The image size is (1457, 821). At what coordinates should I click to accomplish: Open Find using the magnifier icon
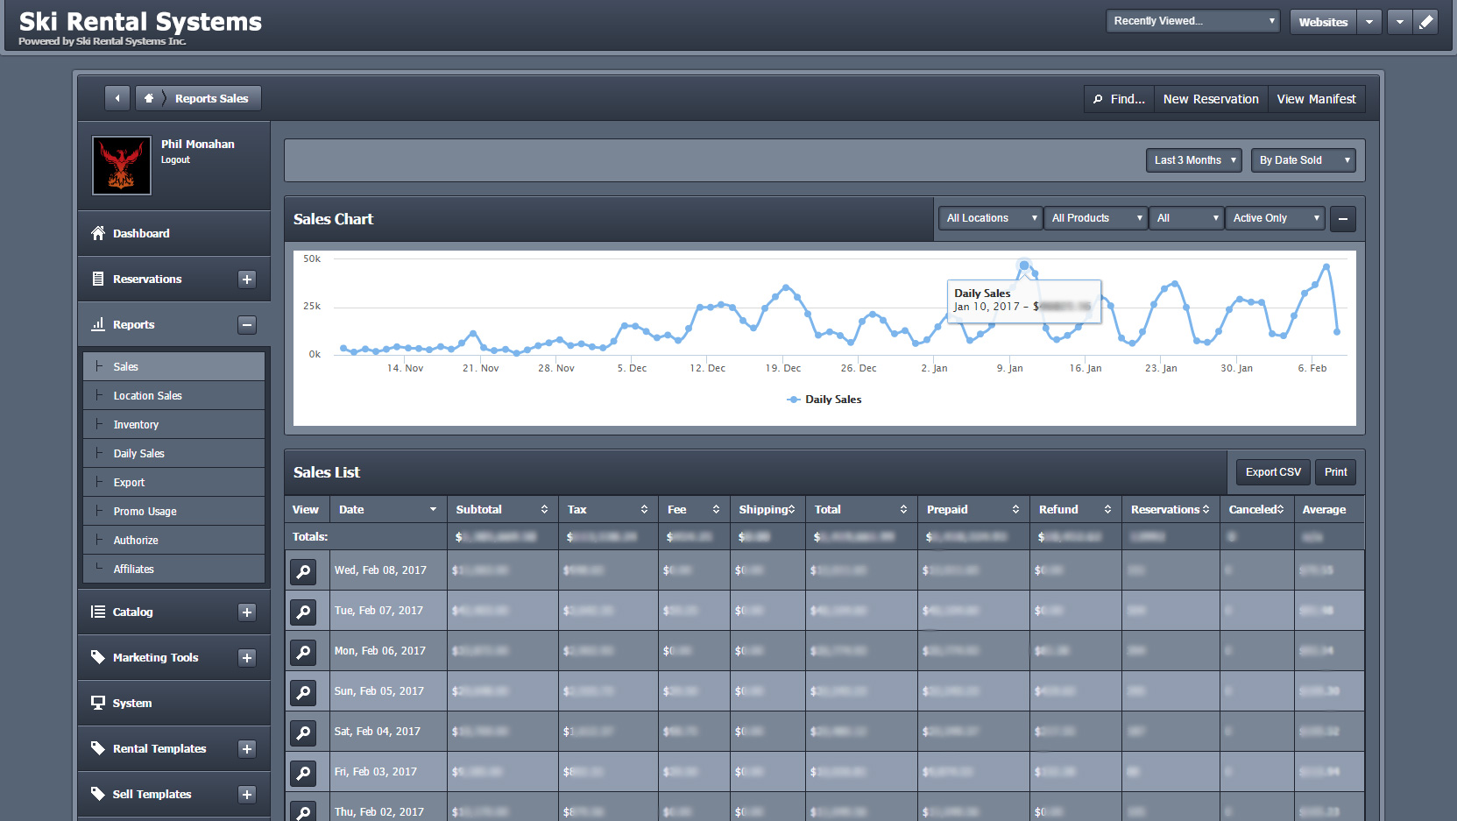[x=1100, y=99]
